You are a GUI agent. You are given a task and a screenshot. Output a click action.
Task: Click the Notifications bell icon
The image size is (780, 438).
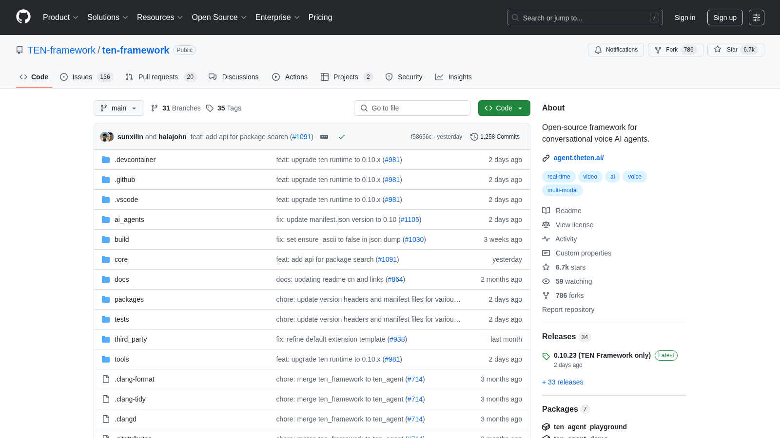pos(598,50)
